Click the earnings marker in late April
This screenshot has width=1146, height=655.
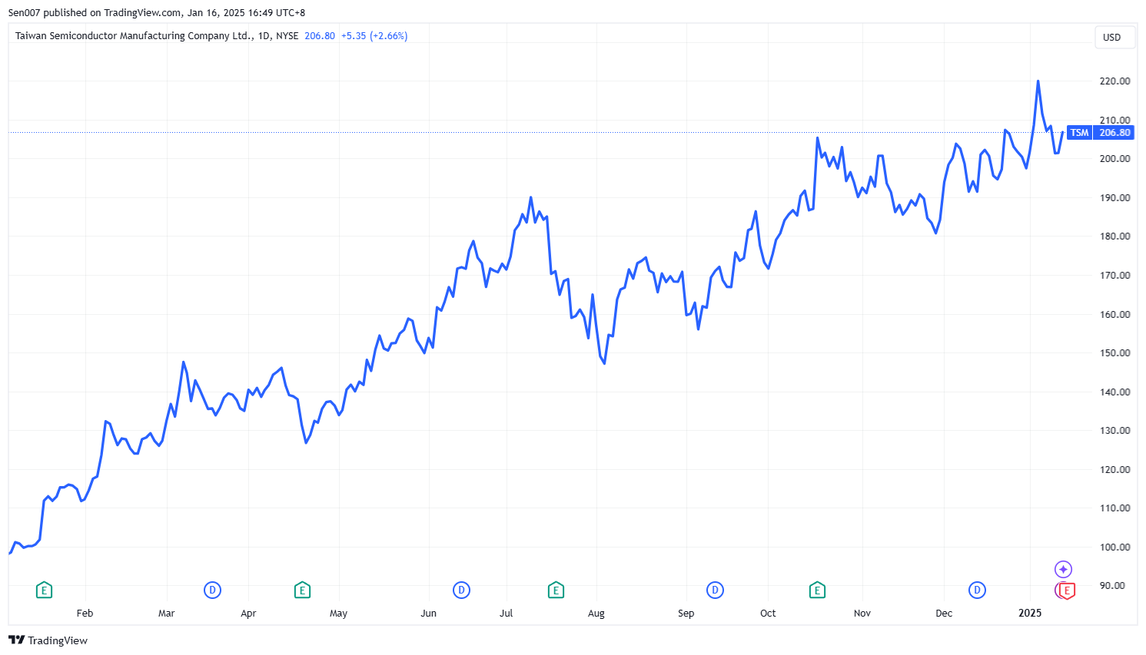click(x=302, y=590)
